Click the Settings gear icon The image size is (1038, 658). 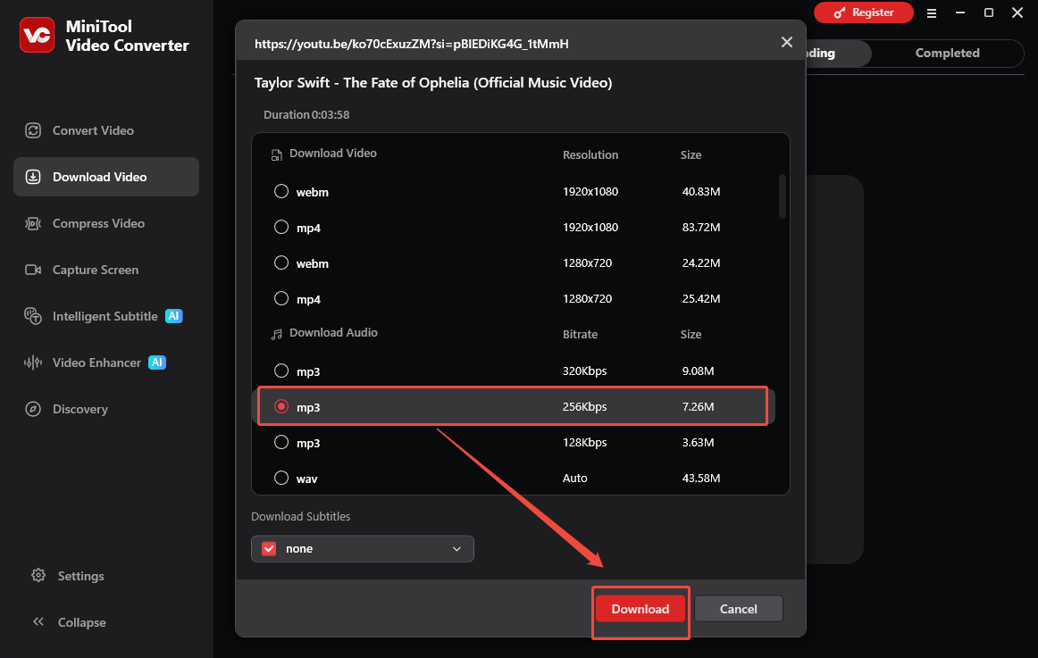click(38, 575)
